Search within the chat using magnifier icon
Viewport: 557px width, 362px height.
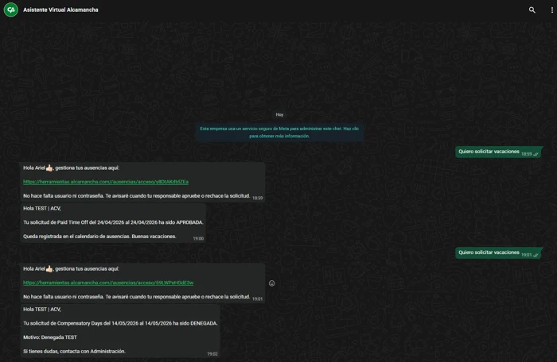coord(532,10)
